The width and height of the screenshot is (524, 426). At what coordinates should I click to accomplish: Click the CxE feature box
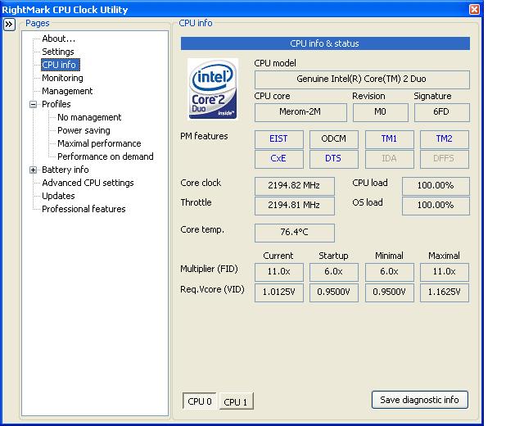[x=278, y=159]
